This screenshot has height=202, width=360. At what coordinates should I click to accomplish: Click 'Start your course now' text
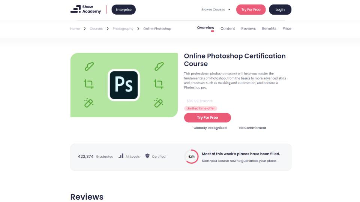[239, 161]
